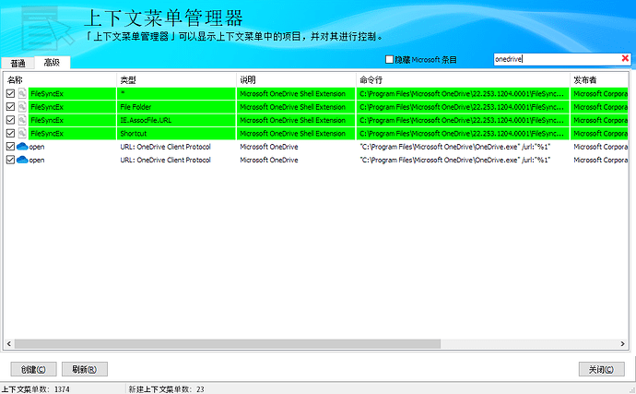Uncheck the FileSyncEx Shortcut entry checkbox

point(10,133)
